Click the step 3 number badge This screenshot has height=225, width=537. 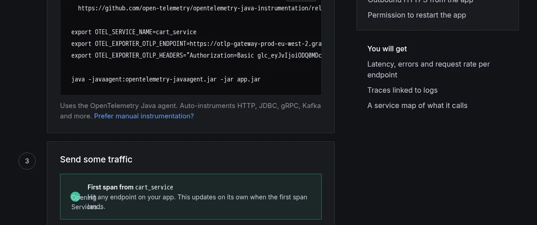tap(27, 161)
